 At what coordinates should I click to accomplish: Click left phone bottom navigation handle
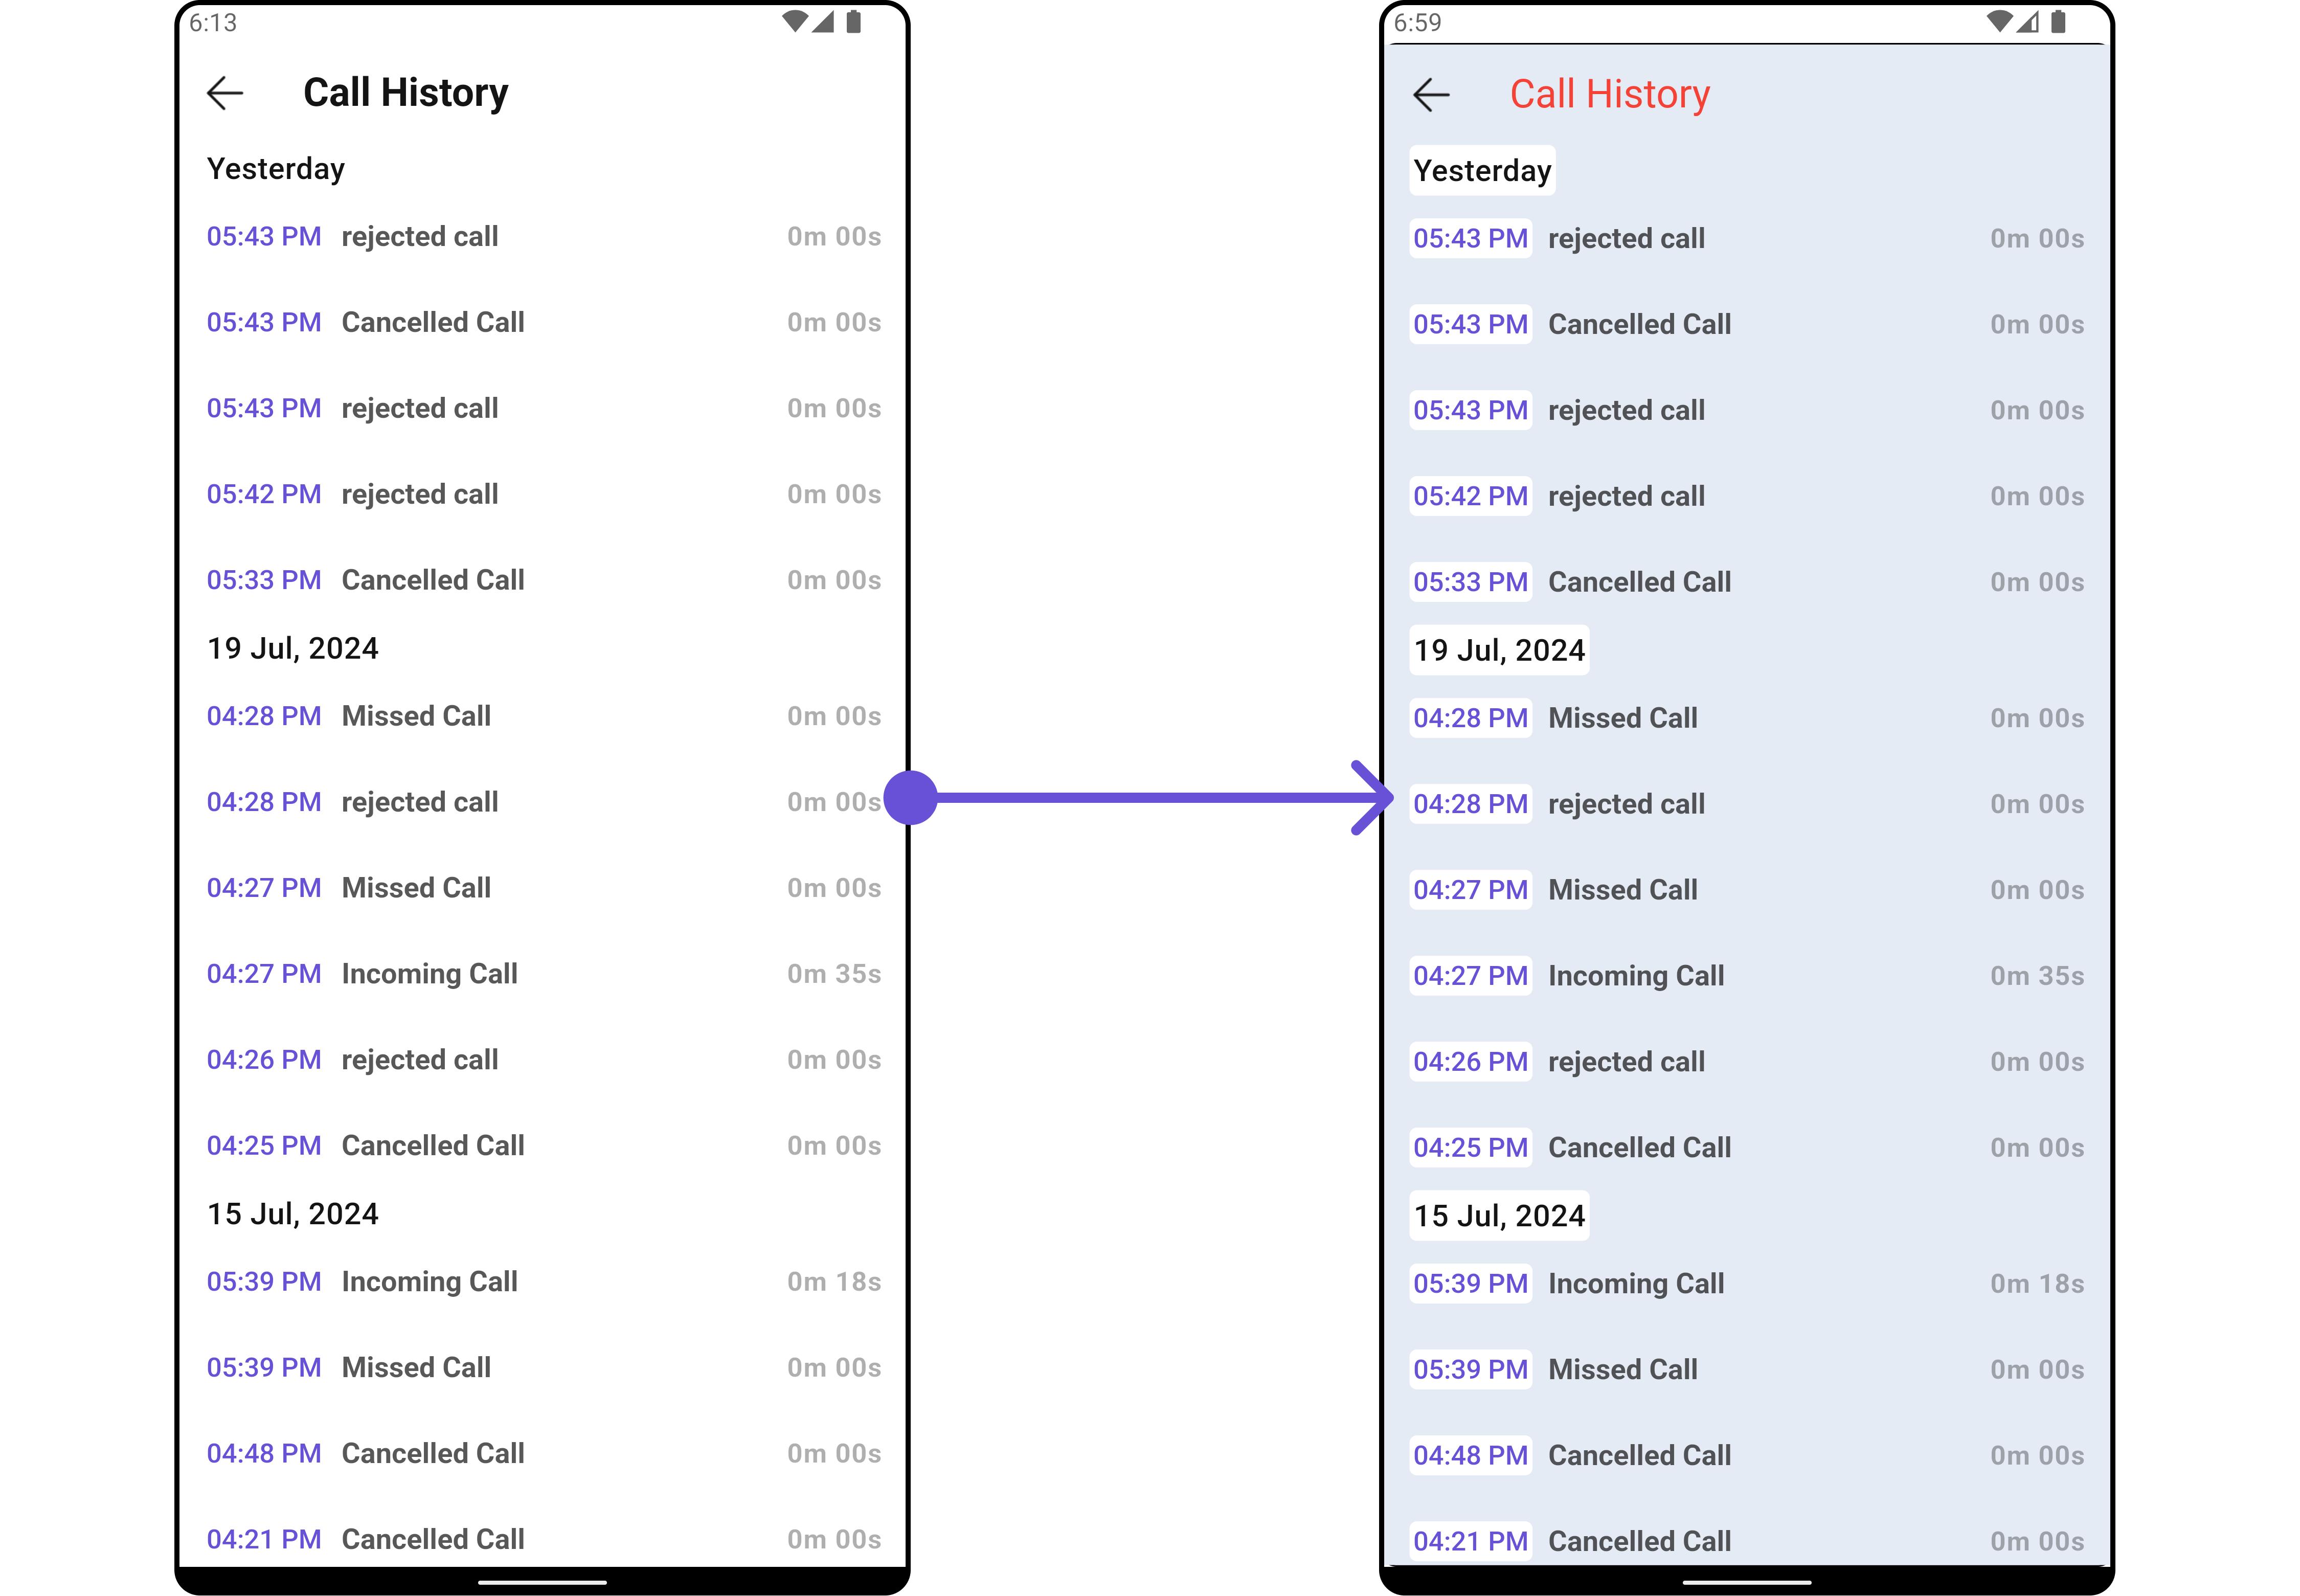pyautogui.click(x=542, y=1582)
